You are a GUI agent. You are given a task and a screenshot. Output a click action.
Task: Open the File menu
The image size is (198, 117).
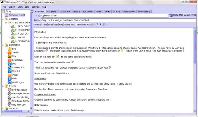tap(5, 7)
